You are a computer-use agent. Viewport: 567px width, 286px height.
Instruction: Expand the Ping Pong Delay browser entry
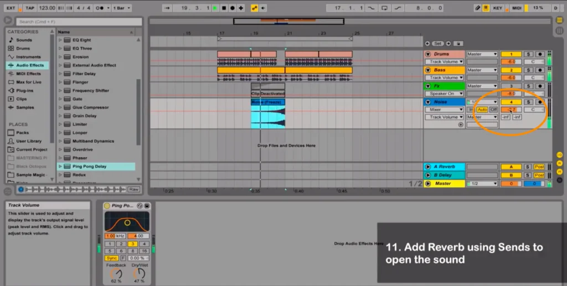click(60, 167)
